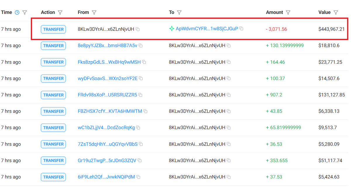The width and height of the screenshot is (351, 189).
Task: Open the Time column filter
Action: tap(25, 12)
